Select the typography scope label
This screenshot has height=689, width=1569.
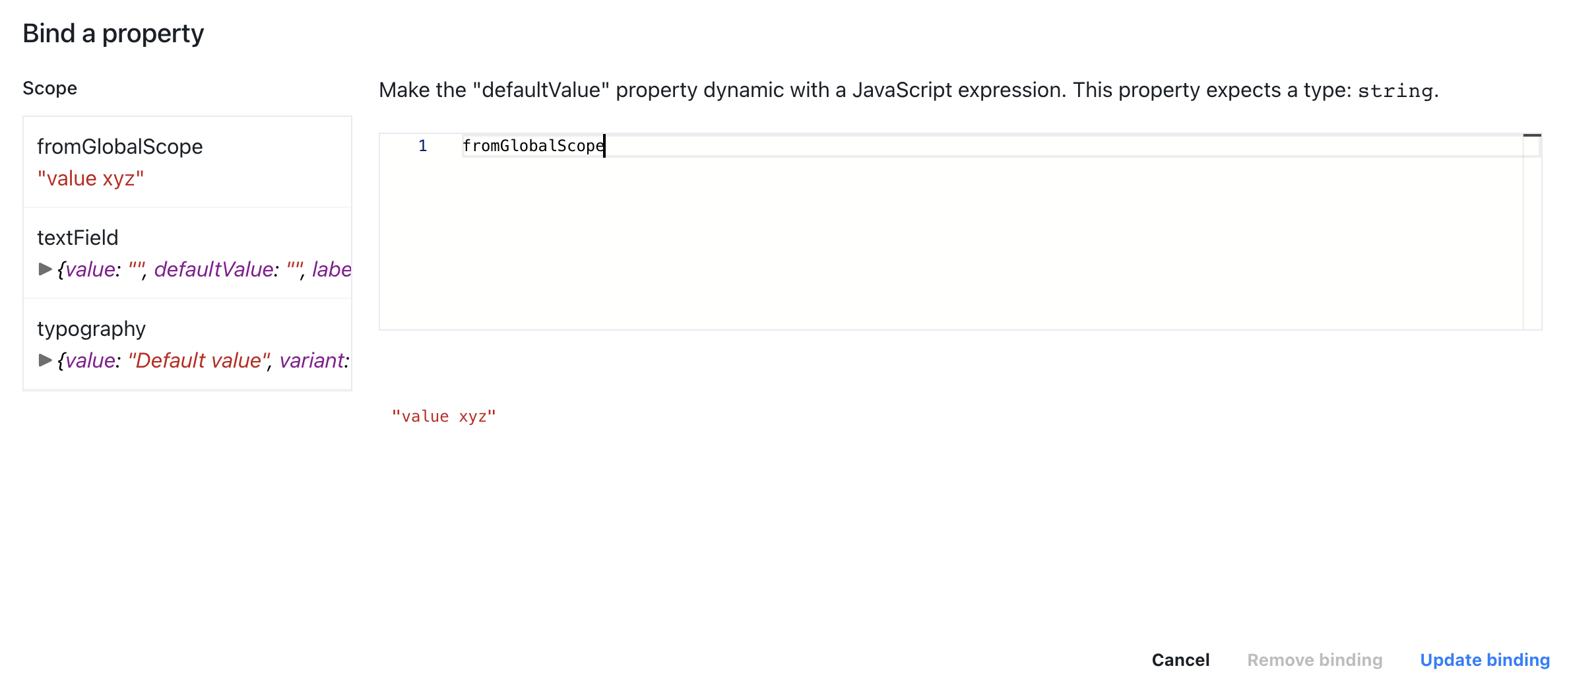pyautogui.click(x=91, y=329)
